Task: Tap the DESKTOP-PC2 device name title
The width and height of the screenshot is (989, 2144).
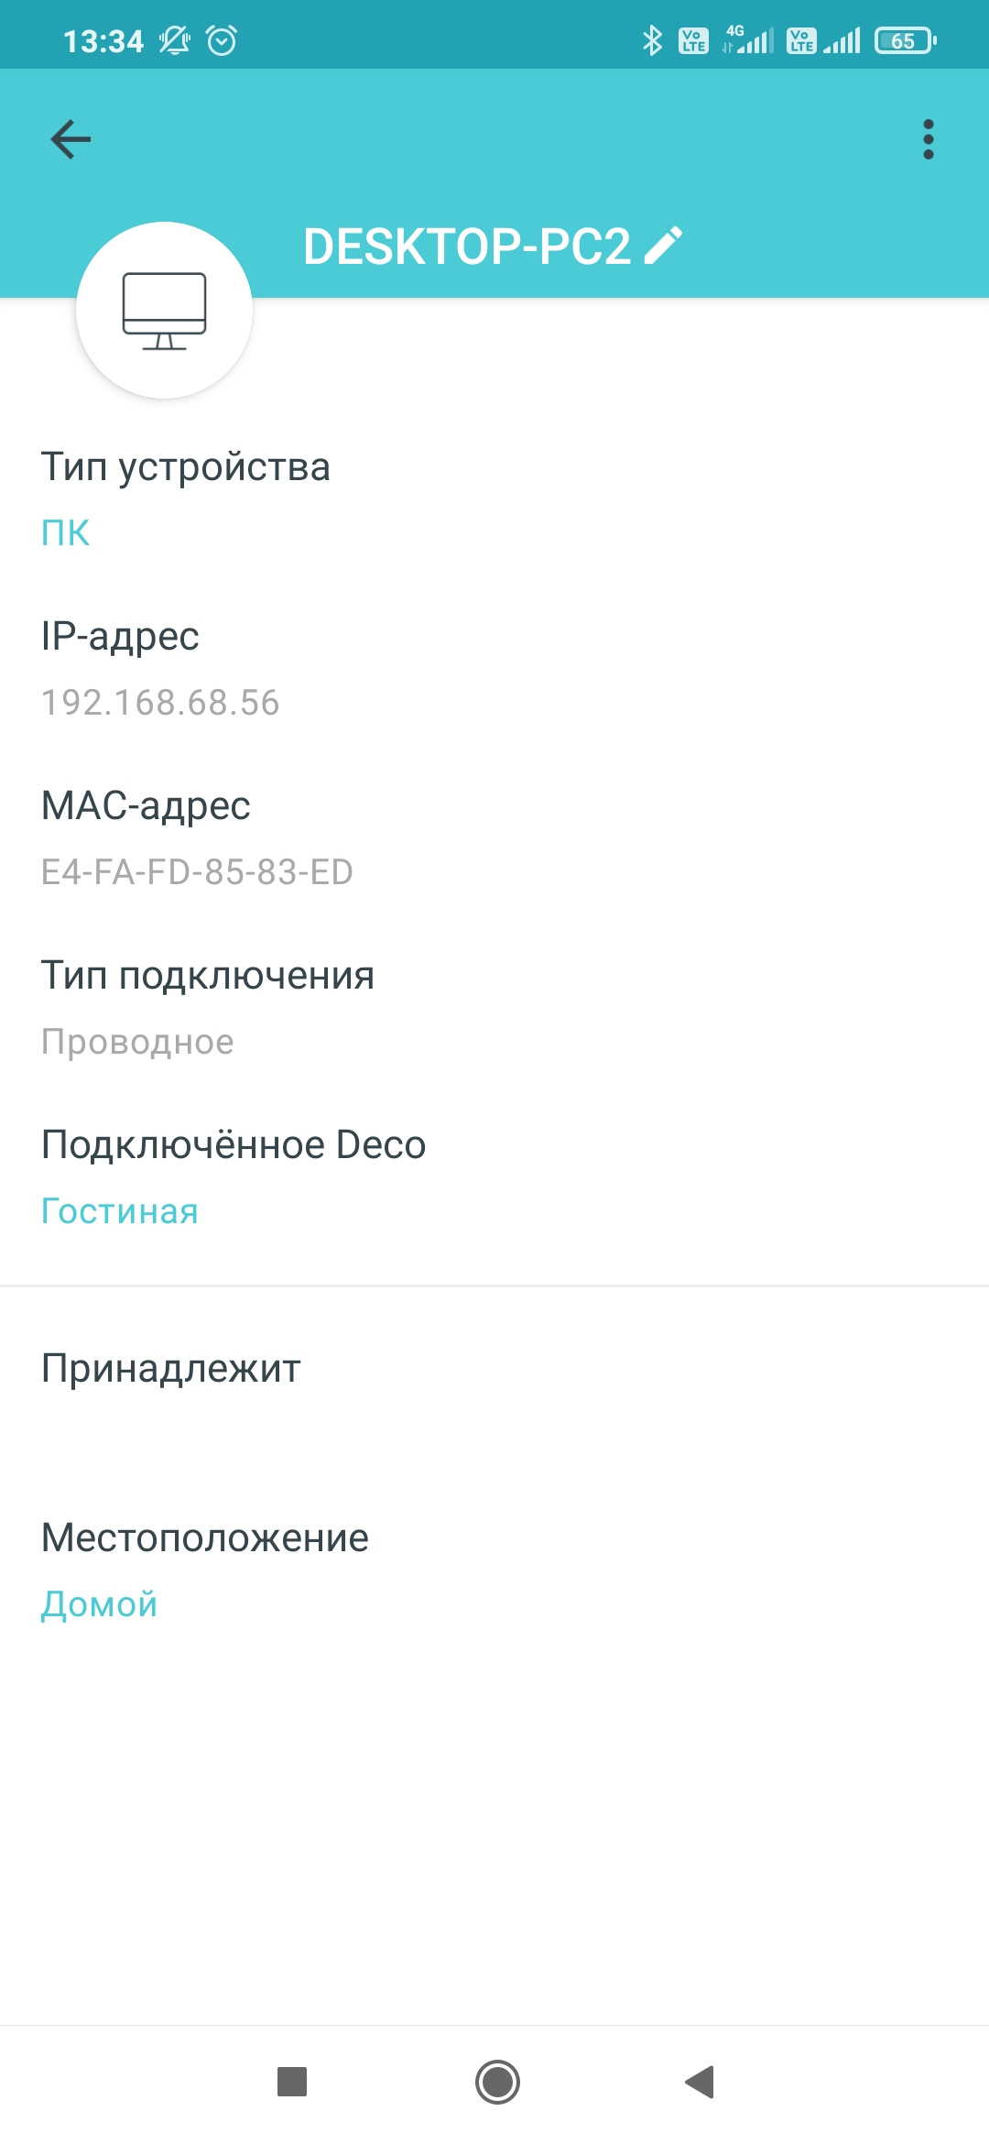Action: pyautogui.click(x=467, y=246)
